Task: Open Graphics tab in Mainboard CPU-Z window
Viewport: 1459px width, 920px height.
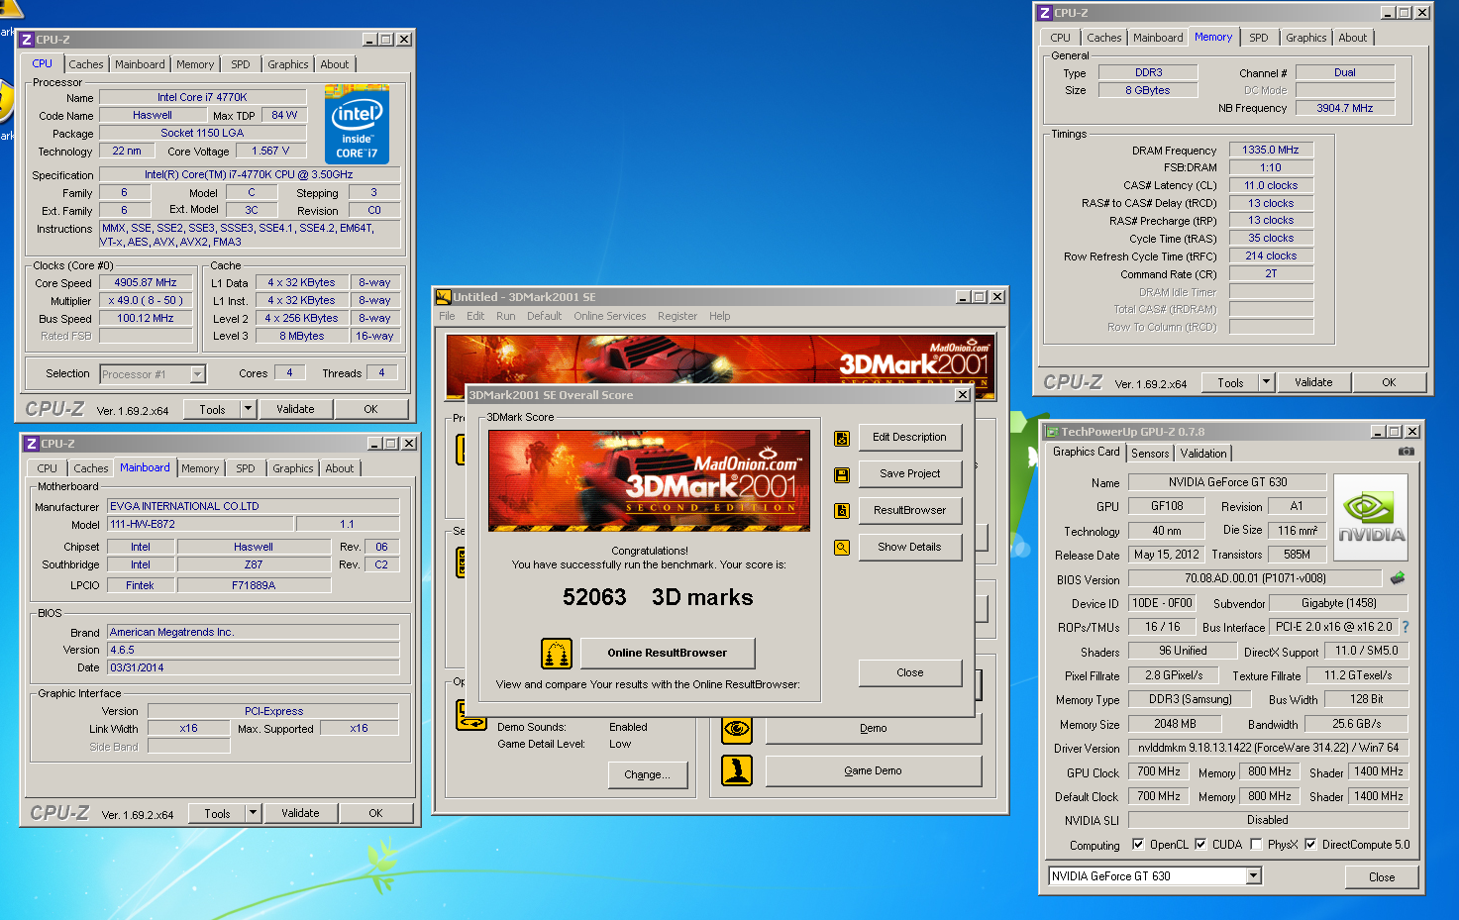Action: 293,468
